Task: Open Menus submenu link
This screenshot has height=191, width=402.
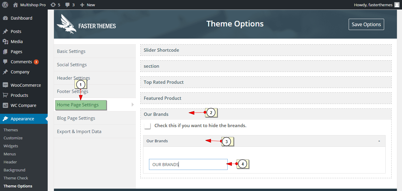Action: (x=10, y=154)
